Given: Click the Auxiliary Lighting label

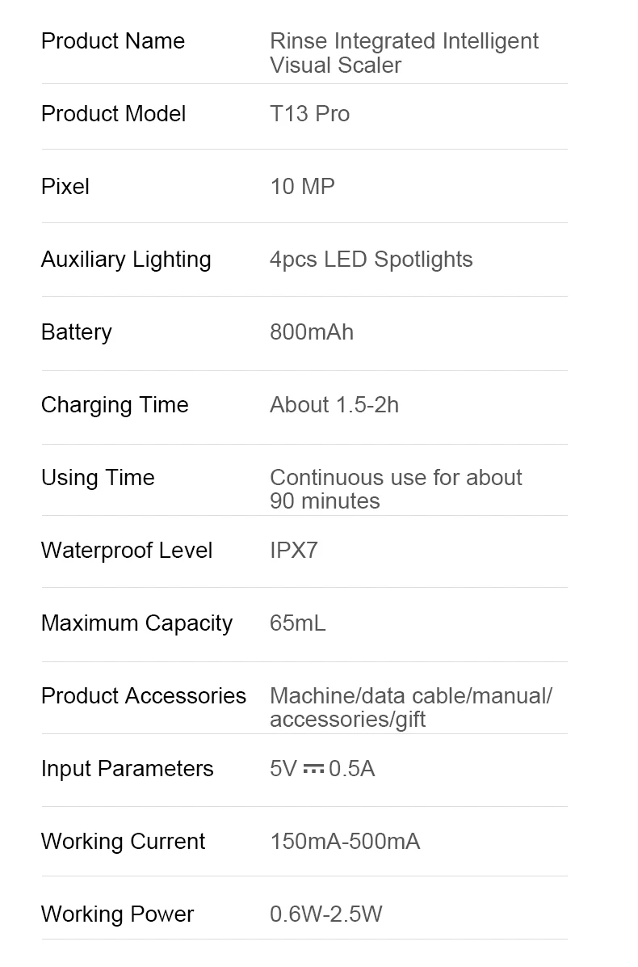Looking at the screenshot, I should (126, 260).
